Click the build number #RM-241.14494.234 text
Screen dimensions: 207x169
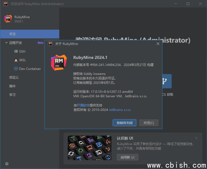point(105,65)
